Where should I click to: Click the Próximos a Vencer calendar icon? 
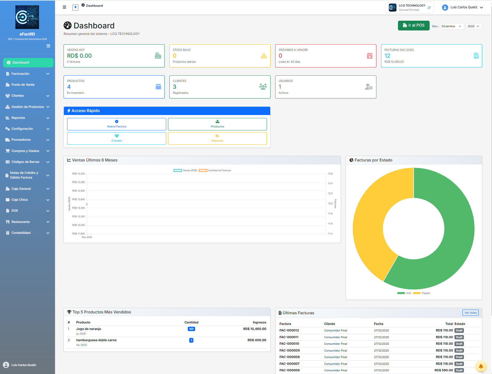click(x=370, y=56)
